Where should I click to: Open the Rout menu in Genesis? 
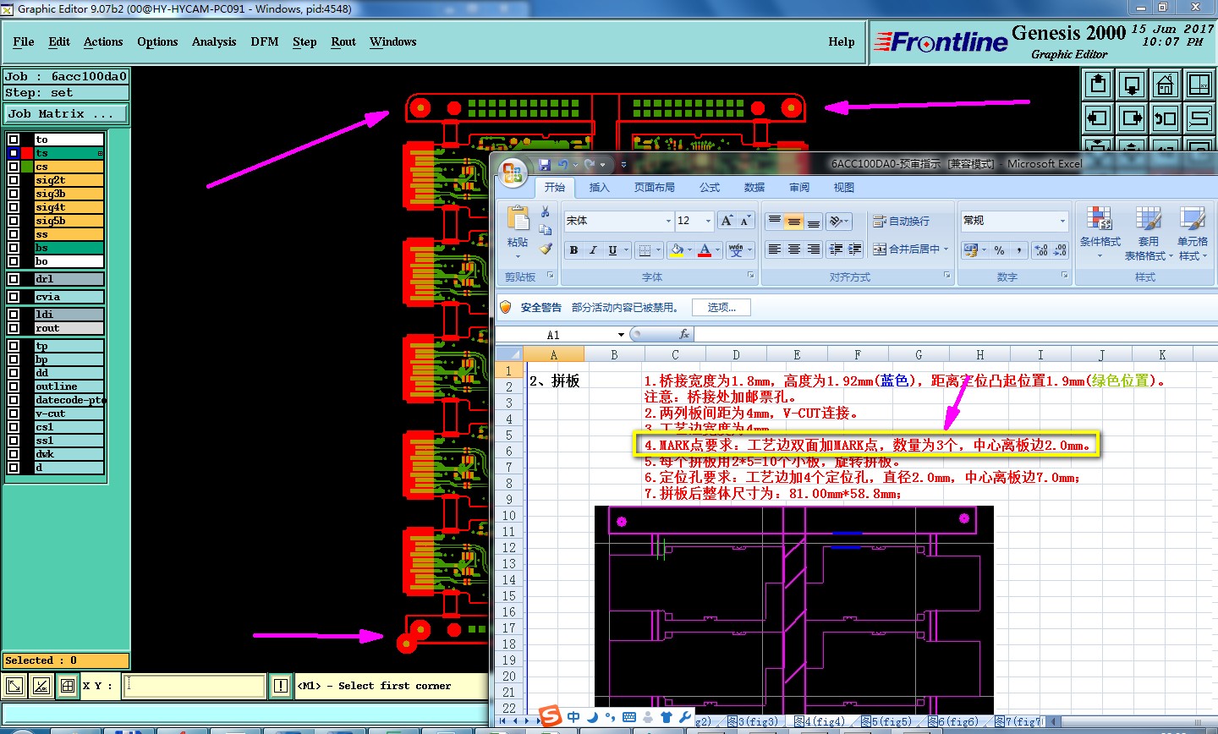pos(343,41)
